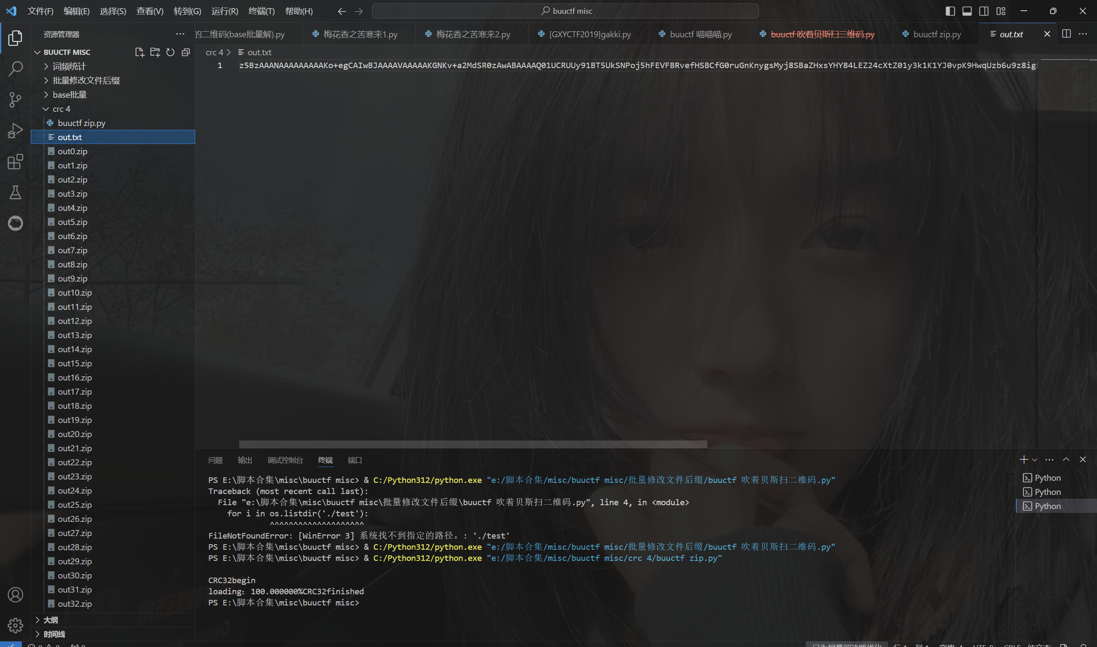Open the 终端(T) menu

point(261,11)
